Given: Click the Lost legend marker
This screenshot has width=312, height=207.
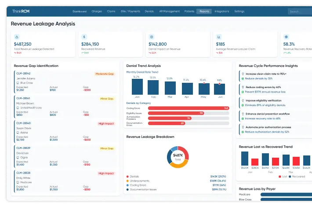Looking at the screenshot, I should 280,177.
